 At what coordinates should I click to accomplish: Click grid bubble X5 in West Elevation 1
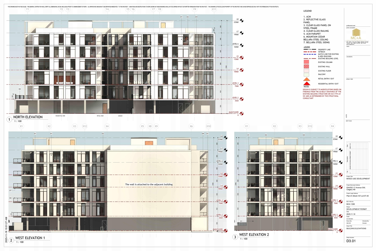[x=142, y=126]
